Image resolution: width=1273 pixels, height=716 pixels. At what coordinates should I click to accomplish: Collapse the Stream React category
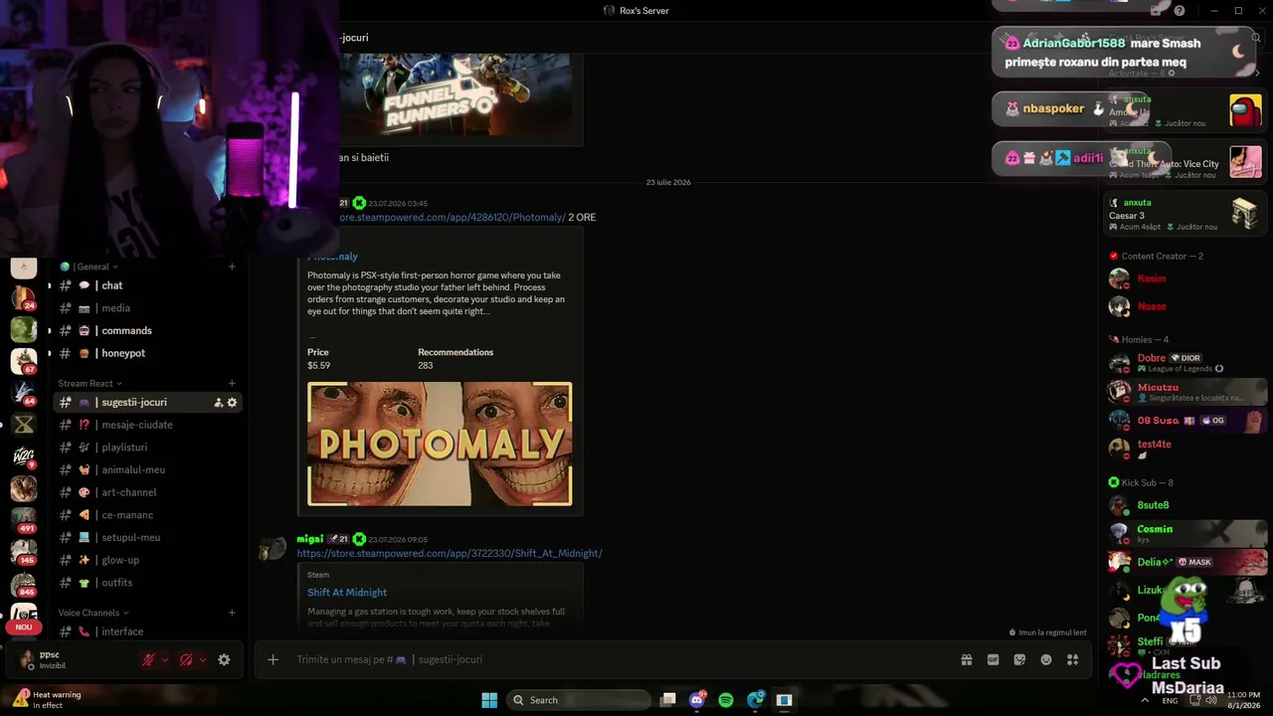[90, 383]
